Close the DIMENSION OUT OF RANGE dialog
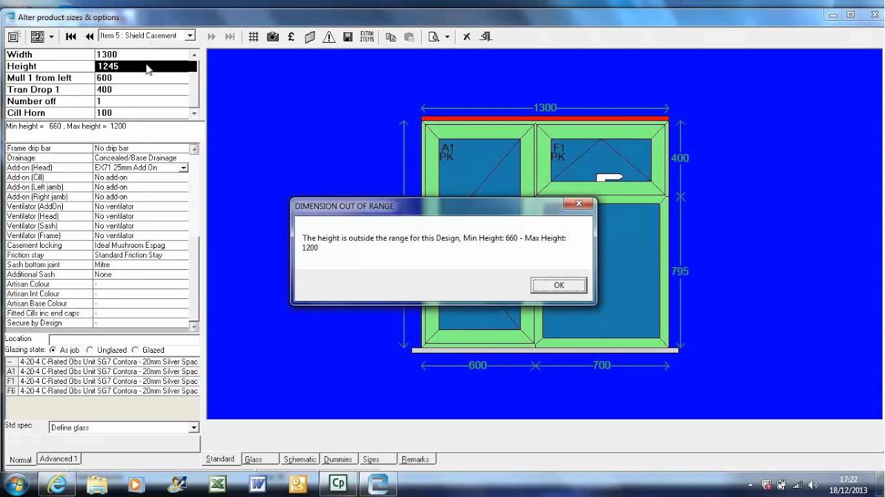The image size is (885, 497). point(577,204)
